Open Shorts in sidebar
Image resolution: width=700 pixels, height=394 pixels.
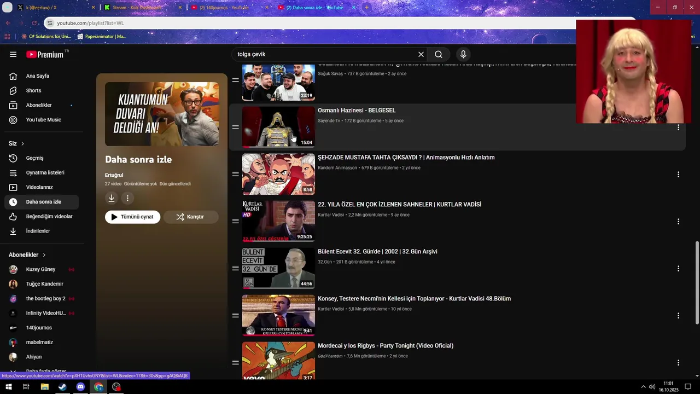pyautogui.click(x=42, y=90)
